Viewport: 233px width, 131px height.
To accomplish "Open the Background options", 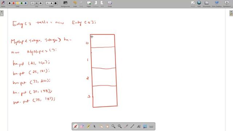I will coord(66,4).
